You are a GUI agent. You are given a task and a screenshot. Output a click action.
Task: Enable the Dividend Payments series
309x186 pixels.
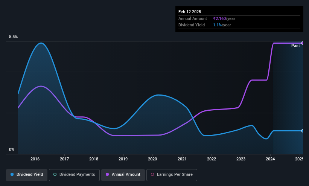tap(74, 175)
